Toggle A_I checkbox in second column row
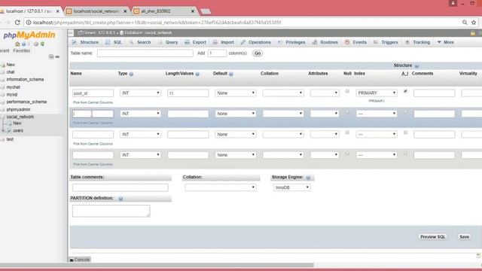Image resolution: width=482 pixels, height=271 pixels. point(405,112)
